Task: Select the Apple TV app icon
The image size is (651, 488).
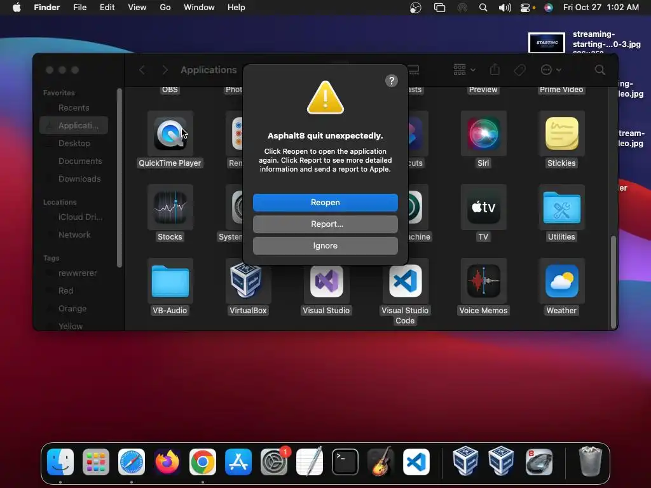Action: tap(483, 207)
